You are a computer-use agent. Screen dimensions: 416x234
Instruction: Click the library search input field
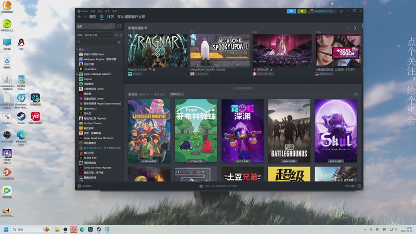point(99,42)
